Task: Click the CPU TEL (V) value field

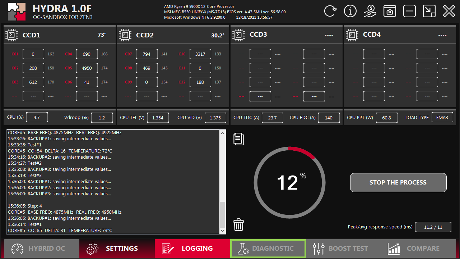Action: [x=158, y=118]
